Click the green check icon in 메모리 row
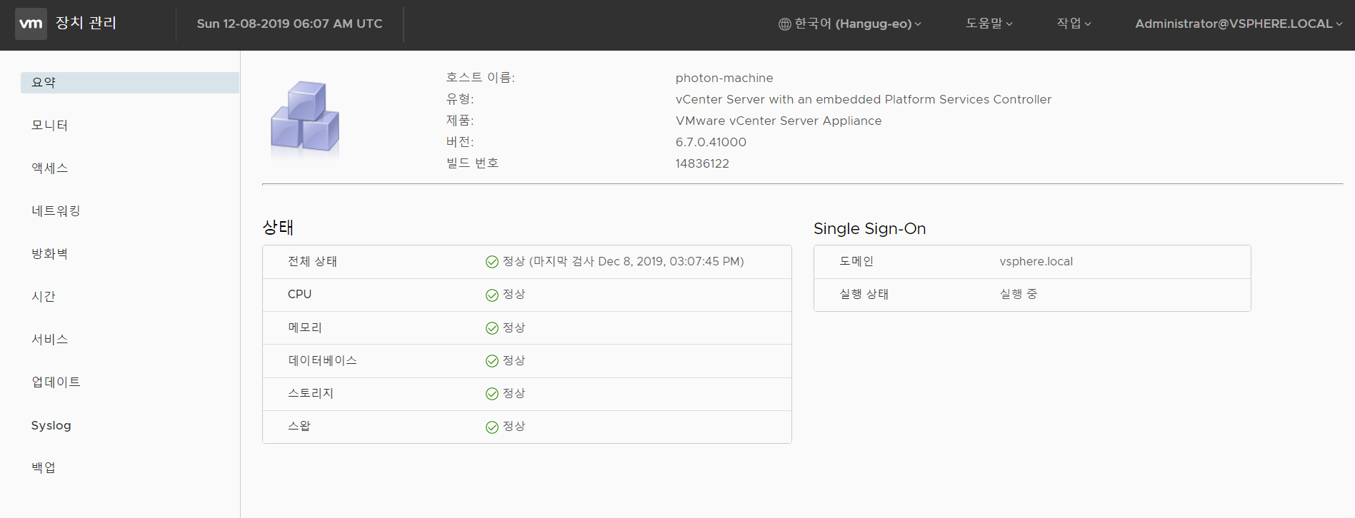The width and height of the screenshot is (1355, 518). pyautogui.click(x=492, y=328)
